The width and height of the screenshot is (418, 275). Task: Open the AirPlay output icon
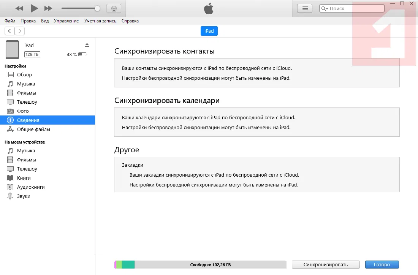[x=114, y=8]
